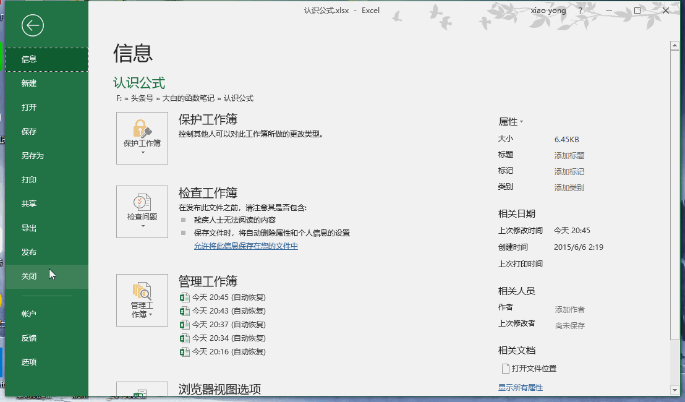The width and height of the screenshot is (685, 402).
Task: Click the 添加标记 field to add tags
Action: point(569,172)
